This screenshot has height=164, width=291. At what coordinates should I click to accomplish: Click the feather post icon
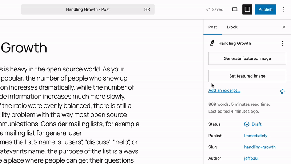click(x=212, y=43)
